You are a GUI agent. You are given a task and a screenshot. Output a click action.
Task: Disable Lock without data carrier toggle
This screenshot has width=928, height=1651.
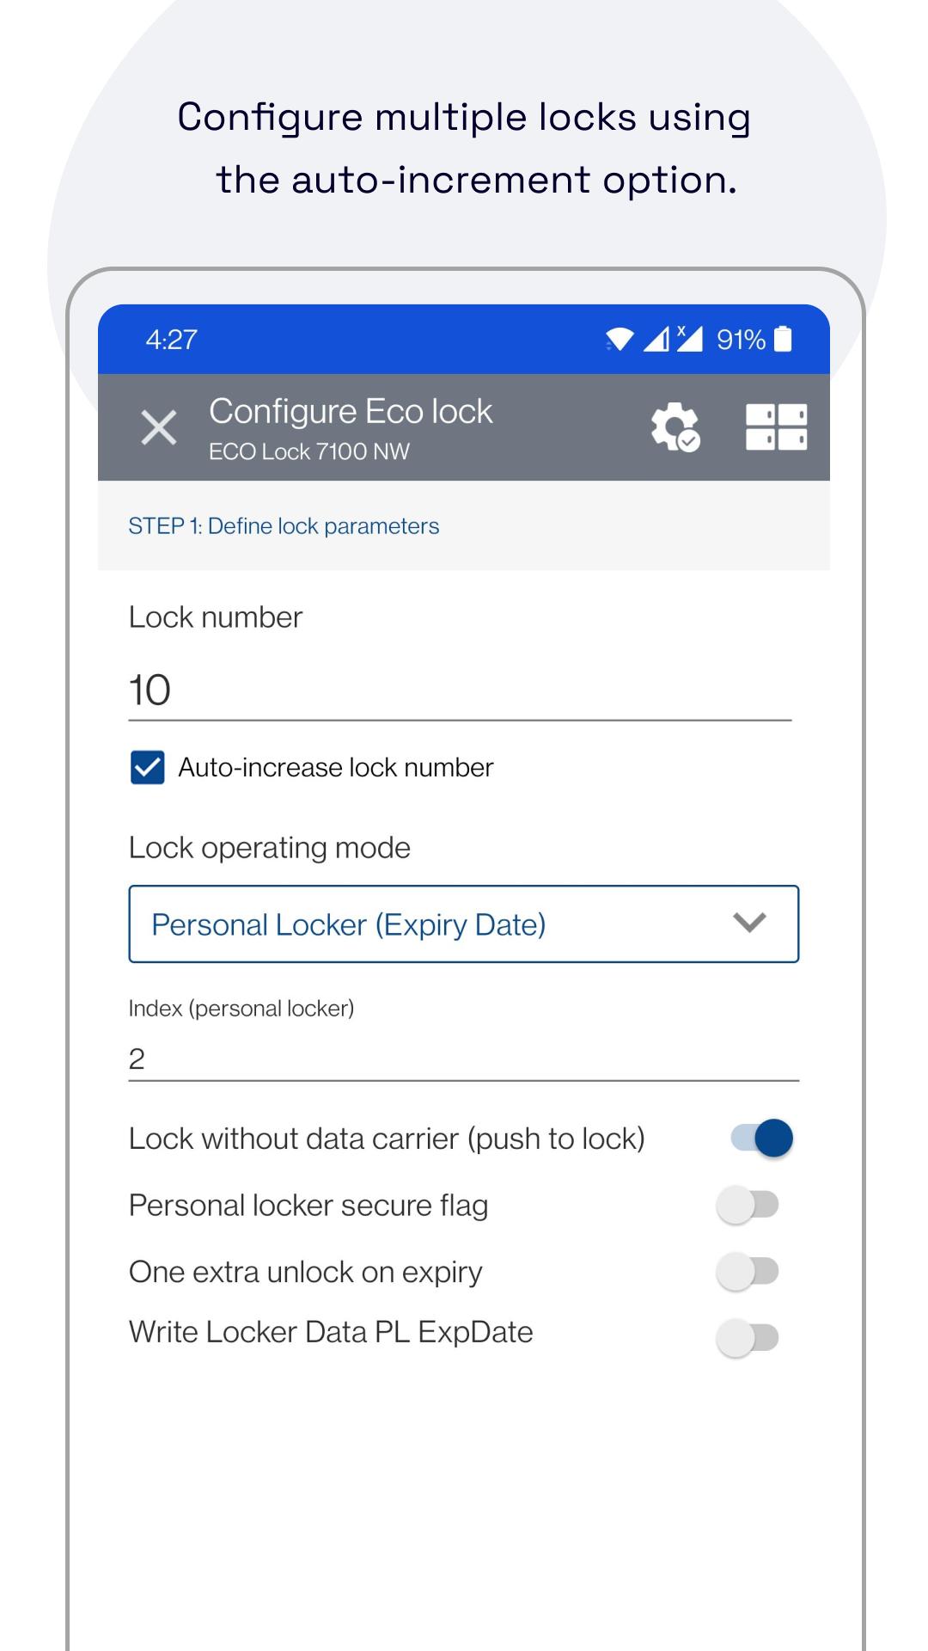coord(761,1139)
